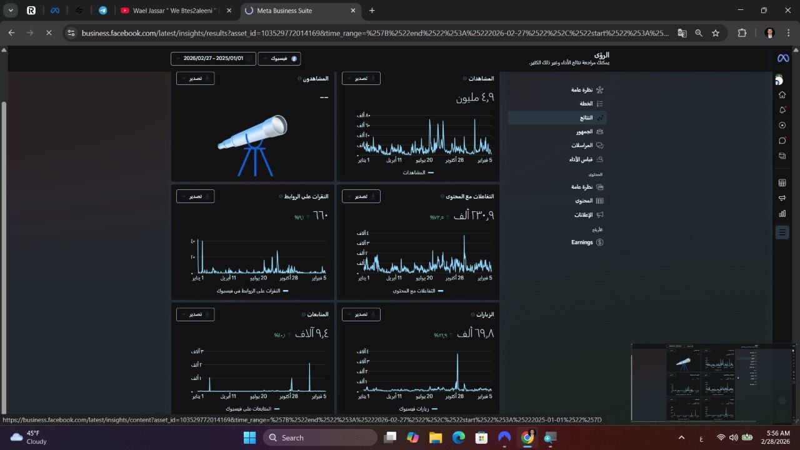Expand تصدير dropdown on المشاهدات card

(361, 78)
